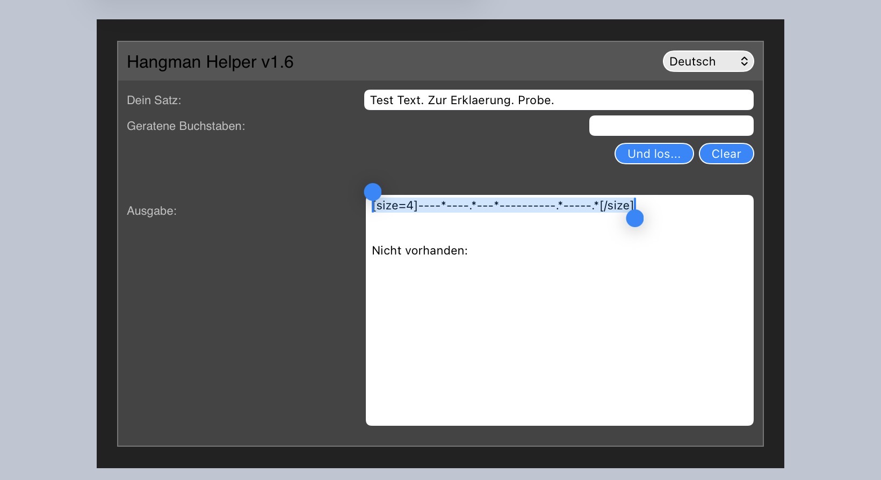
Task: Click the selected [size=4] output text
Action: coord(503,205)
